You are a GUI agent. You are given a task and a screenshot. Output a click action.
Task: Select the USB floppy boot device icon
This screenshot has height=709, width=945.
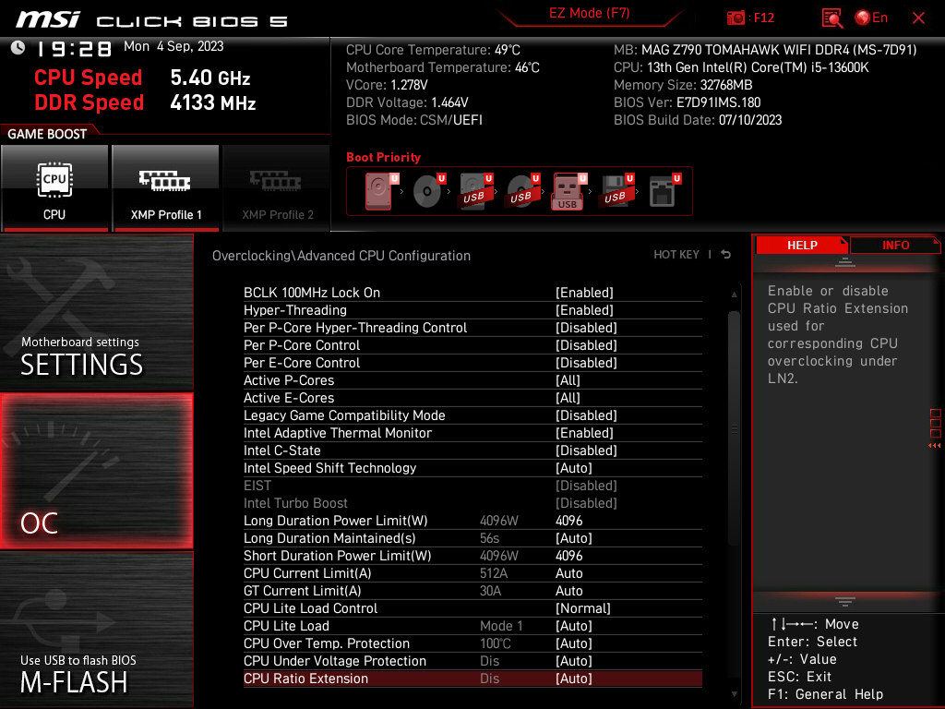pyautogui.click(x=616, y=191)
